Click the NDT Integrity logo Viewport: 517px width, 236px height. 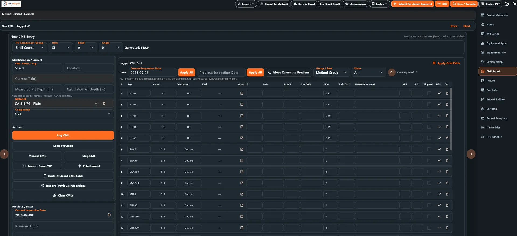11,4
